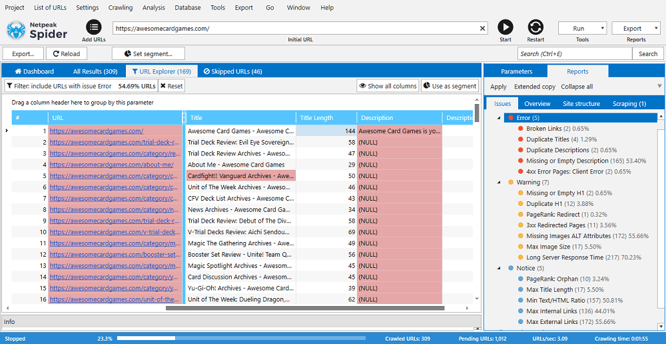Click the Reload button
The height and width of the screenshot is (344, 666).
(66, 53)
